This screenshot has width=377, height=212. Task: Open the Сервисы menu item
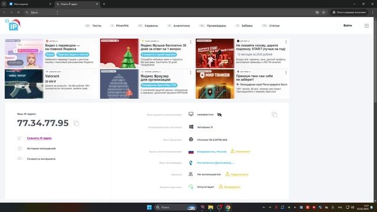tap(151, 26)
